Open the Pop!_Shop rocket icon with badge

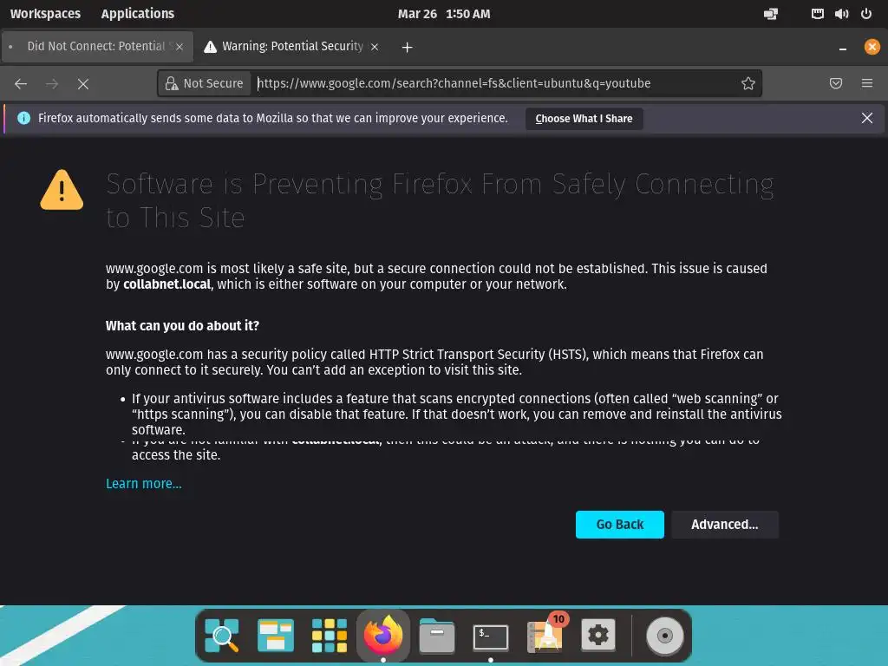545,636
